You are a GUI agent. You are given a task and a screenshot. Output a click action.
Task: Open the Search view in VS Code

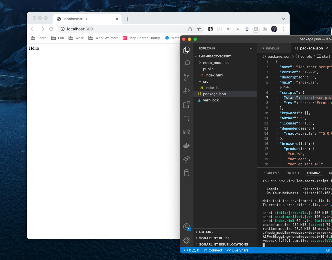187,64
